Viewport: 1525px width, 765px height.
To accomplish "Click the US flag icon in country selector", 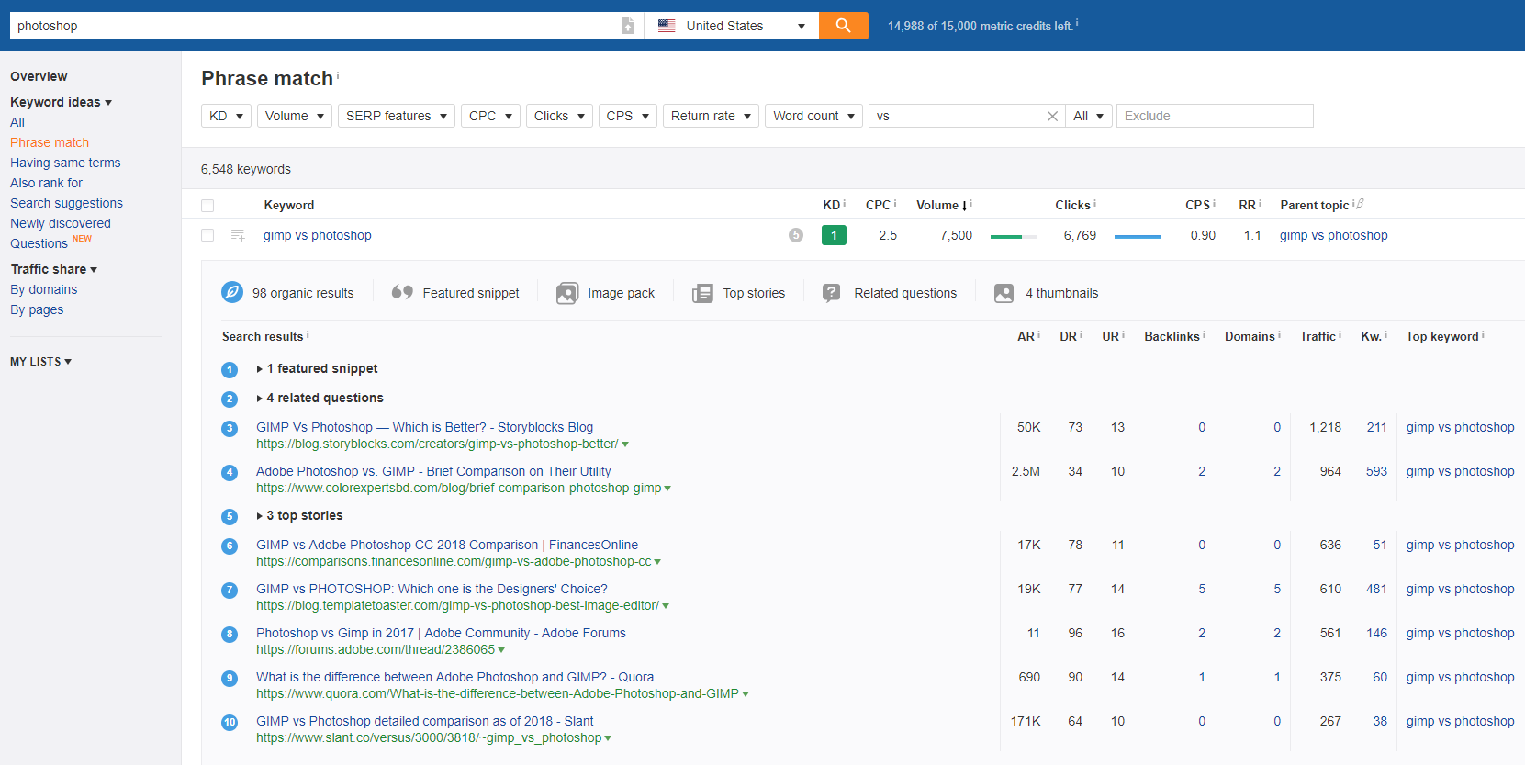I will 667,26.
